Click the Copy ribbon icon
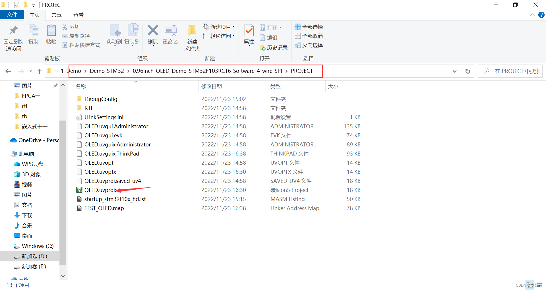The image size is (546, 290). tap(34, 31)
